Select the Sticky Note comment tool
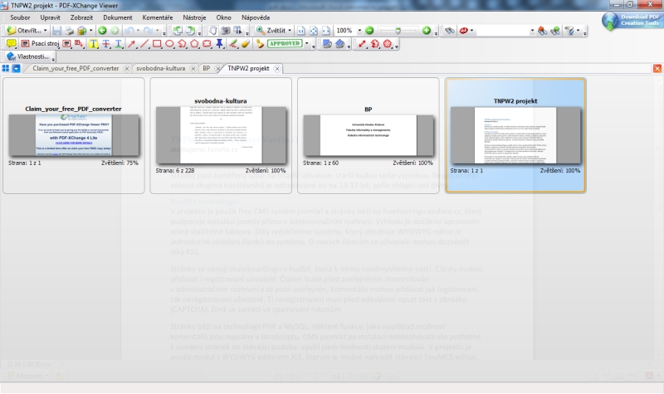Screen dimensions: 664x394 click(x=12, y=44)
